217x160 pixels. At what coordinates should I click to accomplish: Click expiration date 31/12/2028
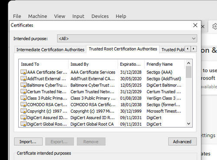(131, 72)
